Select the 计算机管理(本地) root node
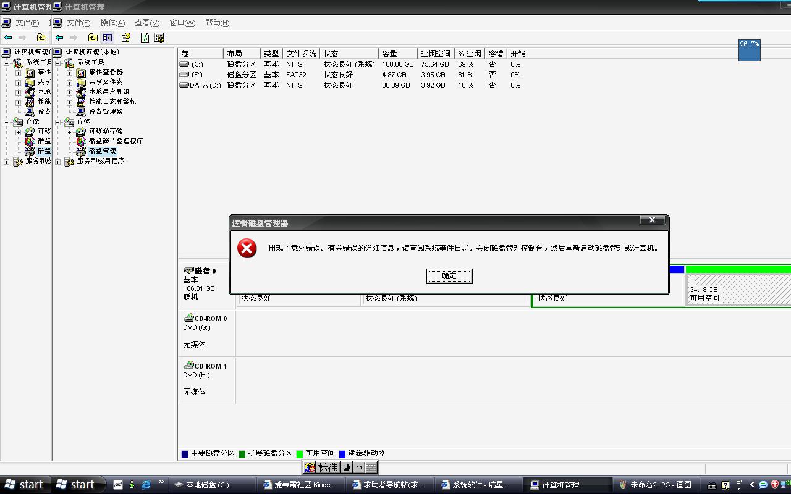This screenshot has height=494, width=791. [x=92, y=52]
